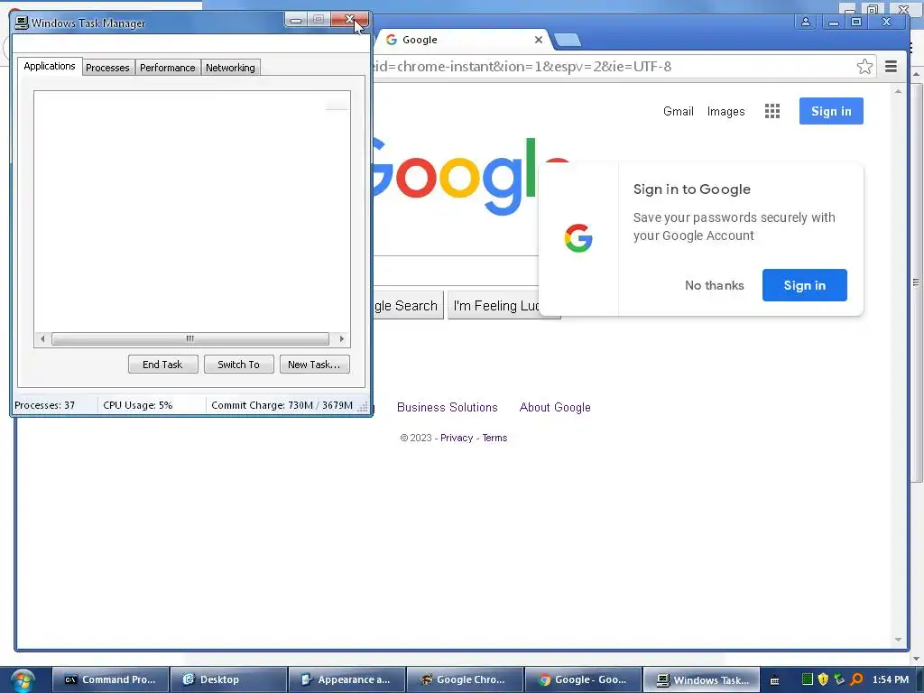This screenshot has width=924, height=693.
Task: Minimize the Chrome window
Action: pyautogui.click(x=833, y=23)
